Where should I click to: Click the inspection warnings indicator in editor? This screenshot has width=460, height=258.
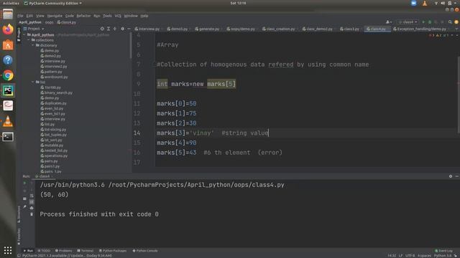pos(439,35)
